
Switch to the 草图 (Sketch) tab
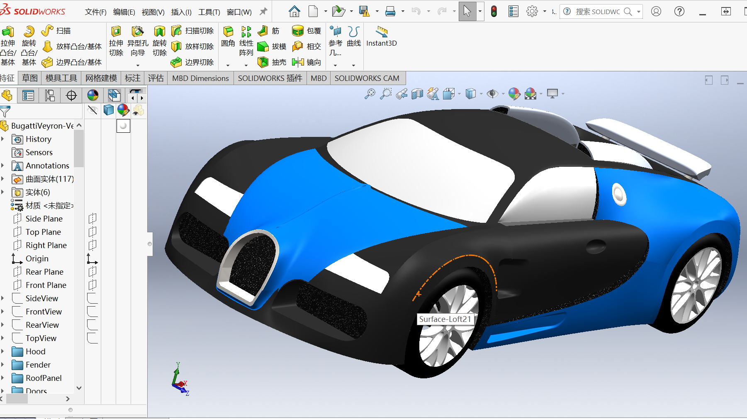30,78
